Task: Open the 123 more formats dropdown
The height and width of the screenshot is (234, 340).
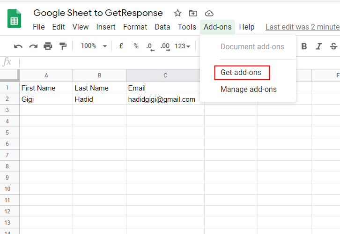Action: pyautogui.click(x=182, y=46)
